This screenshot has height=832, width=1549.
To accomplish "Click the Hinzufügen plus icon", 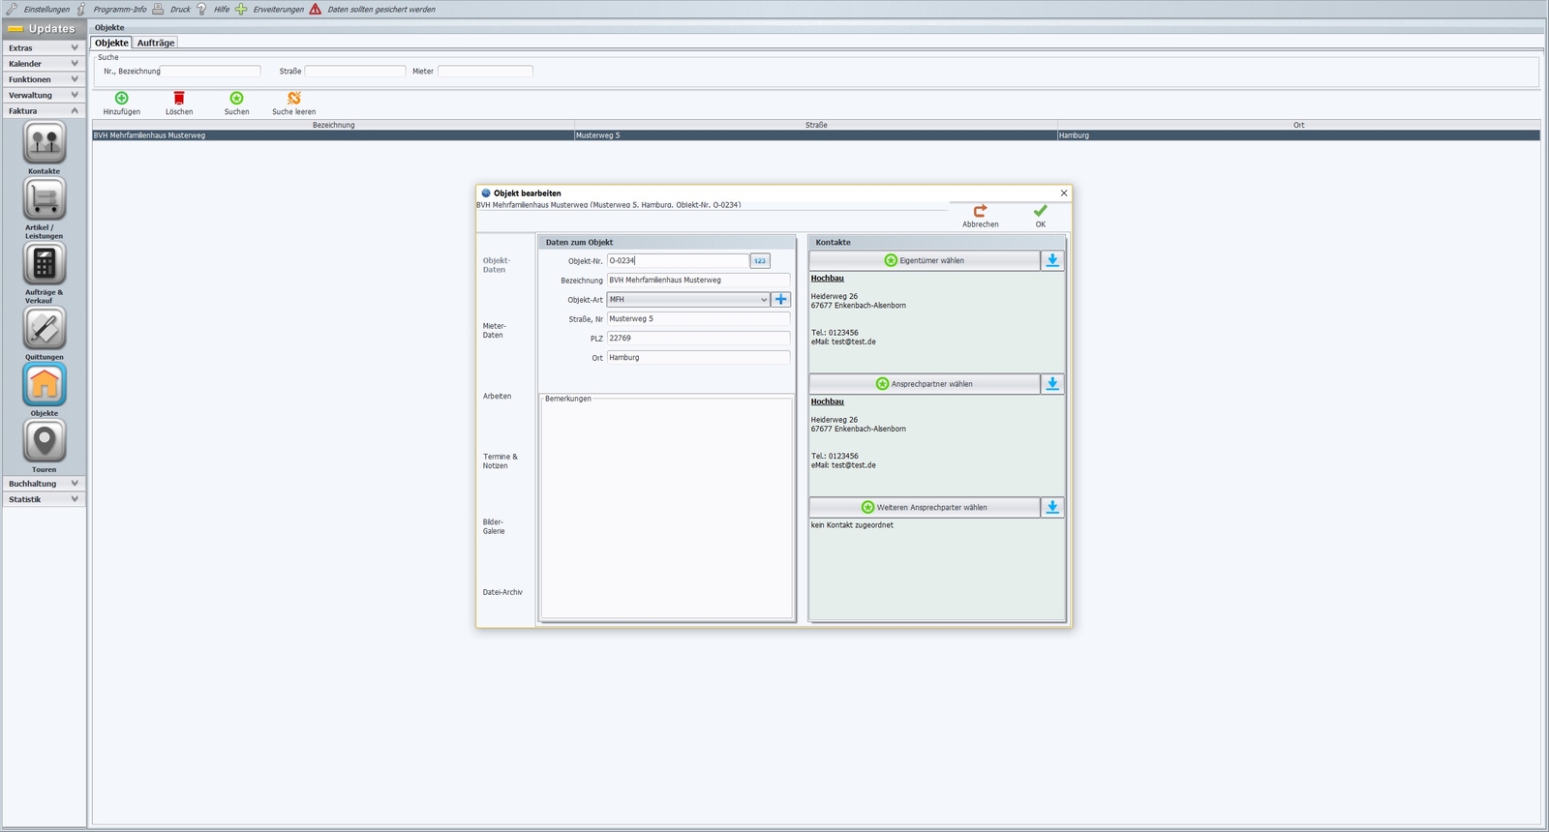I will pyautogui.click(x=121, y=98).
